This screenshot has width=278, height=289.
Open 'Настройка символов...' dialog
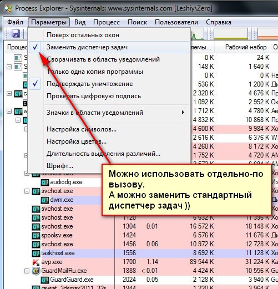109,129
